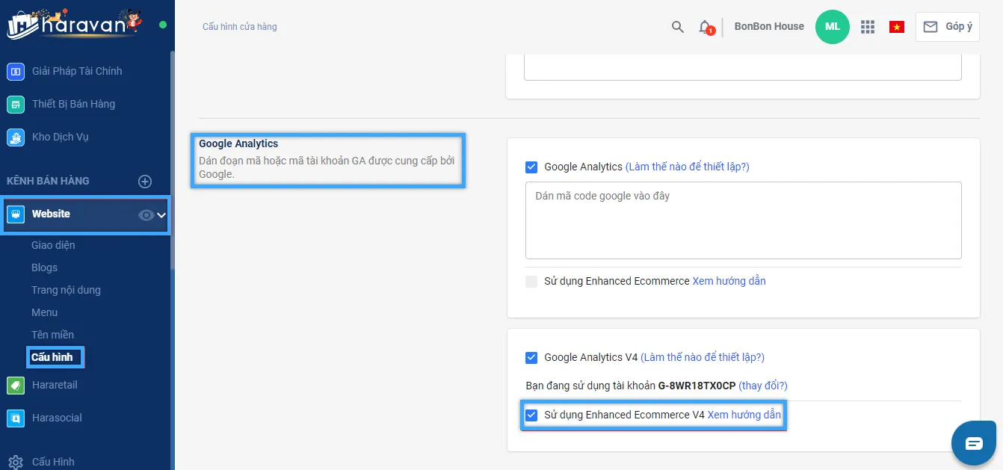Open Google Analytics V4 setup guide link
The width and height of the screenshot is (1003, 470).
click(703, 358)
